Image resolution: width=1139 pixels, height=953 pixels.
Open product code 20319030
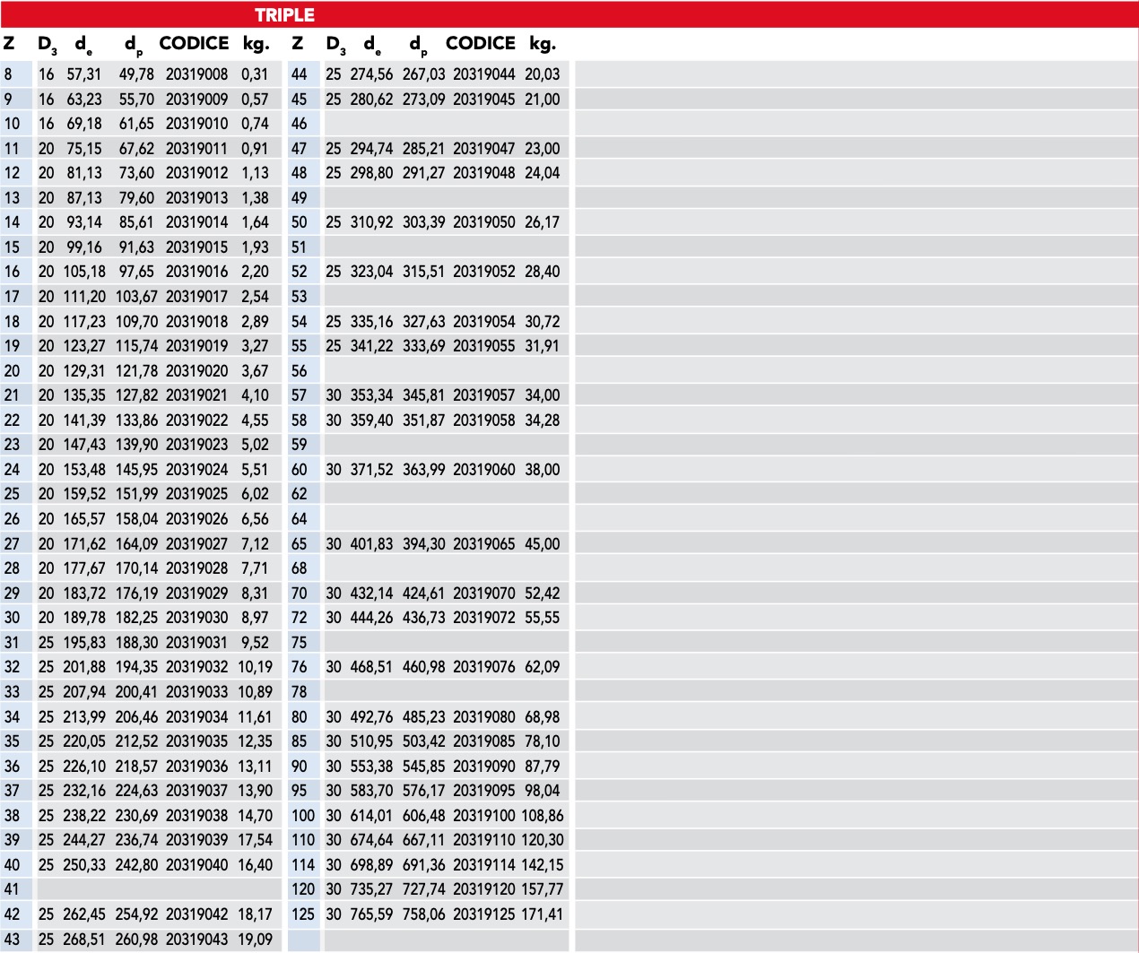pyautogui.click(x=196, y=618)
